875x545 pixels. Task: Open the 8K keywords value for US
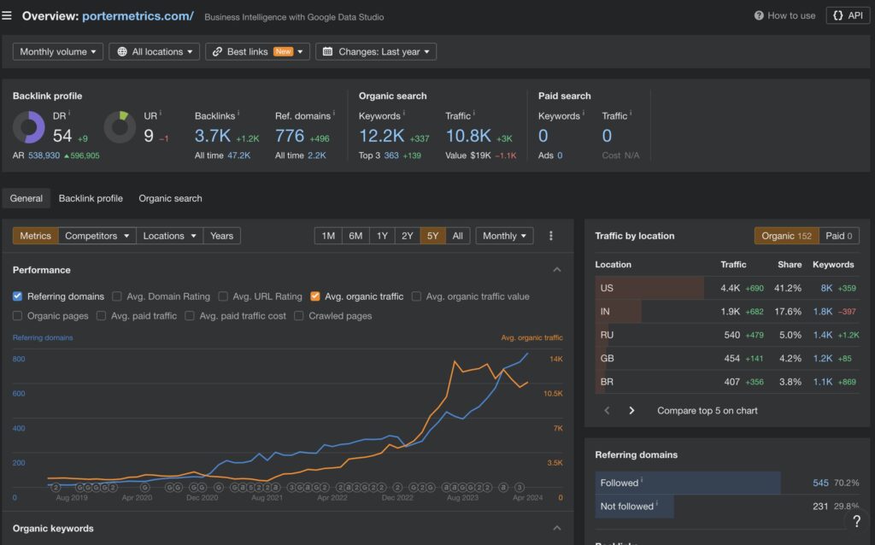point(826,288)
